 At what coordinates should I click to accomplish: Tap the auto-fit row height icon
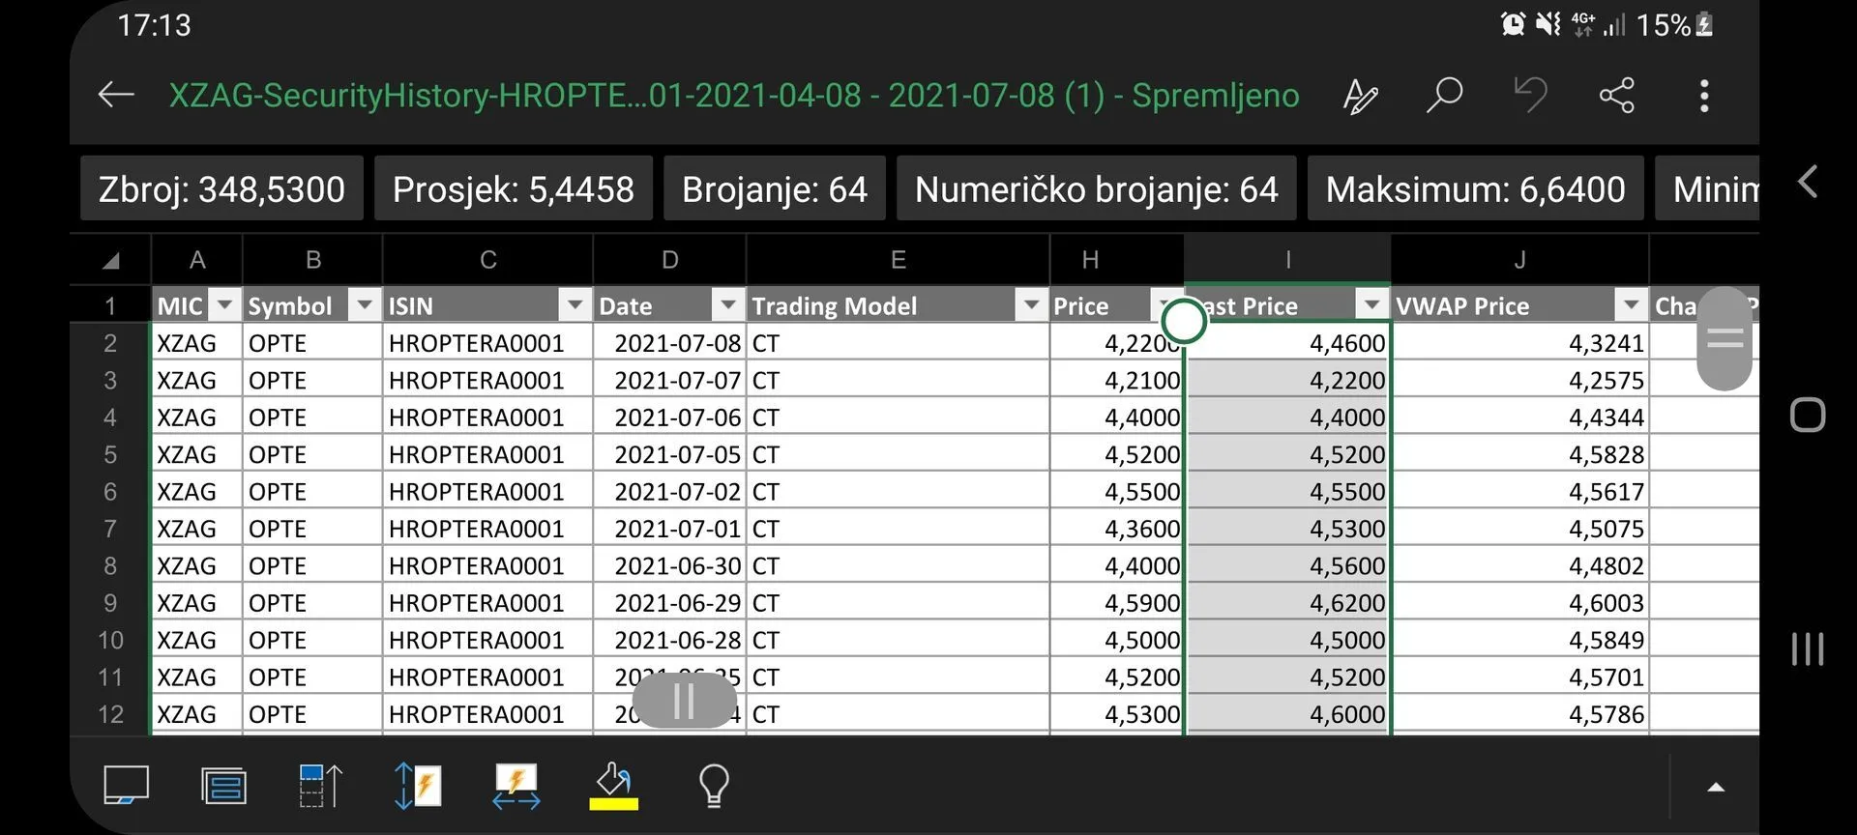[418, 786]
